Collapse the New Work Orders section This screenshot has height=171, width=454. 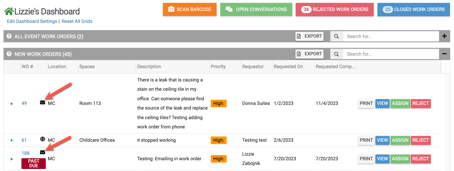444,54
